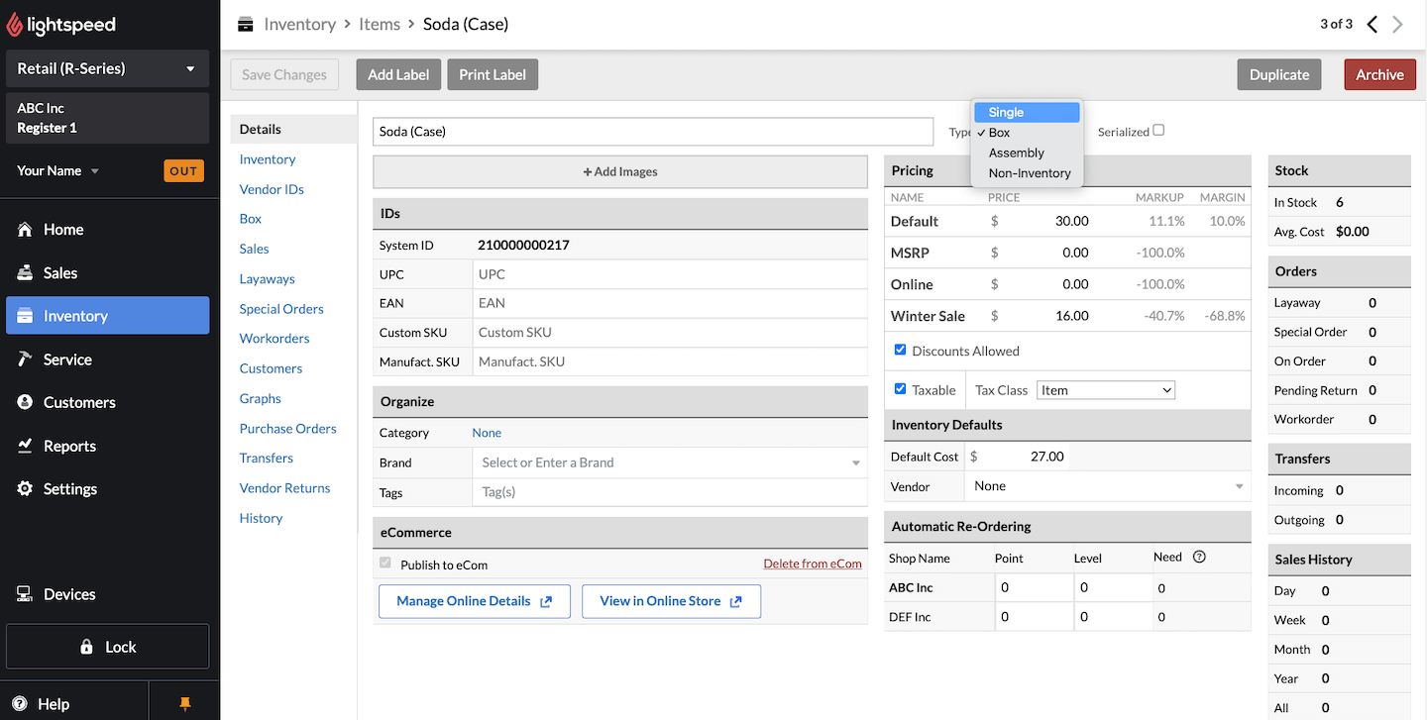The height and width of the screenshot is (720, 1427).
Task: Click the orange pin icon at sidebar bottom
Action: pos(184,704)
